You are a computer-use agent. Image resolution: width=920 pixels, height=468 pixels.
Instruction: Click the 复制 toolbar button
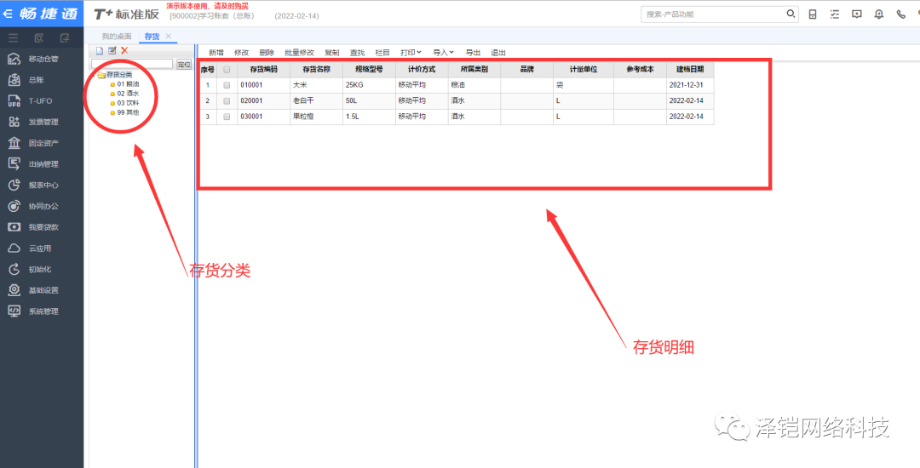332,52
